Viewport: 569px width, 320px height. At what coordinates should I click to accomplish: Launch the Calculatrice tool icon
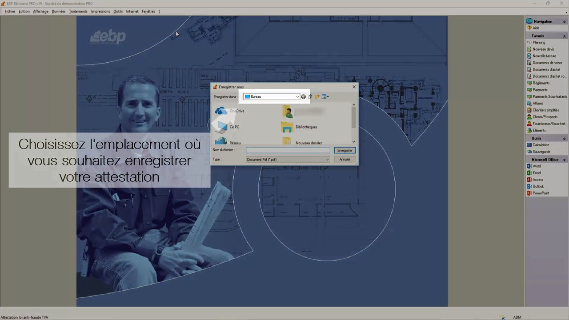point(529,145)
